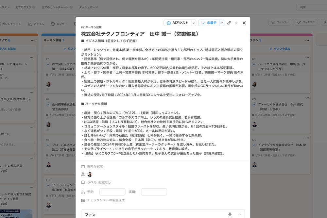Toggle the マイタスク filter
327x218 pixels.
(306, 22)
